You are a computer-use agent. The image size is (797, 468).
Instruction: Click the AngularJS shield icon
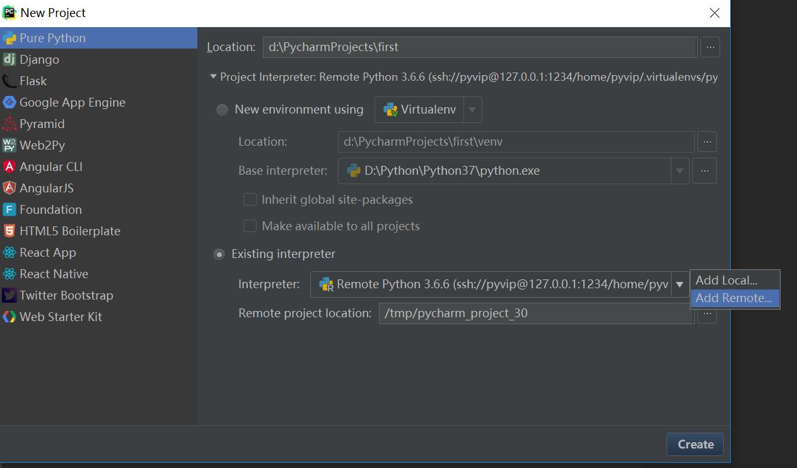click(x=9, y=188)
